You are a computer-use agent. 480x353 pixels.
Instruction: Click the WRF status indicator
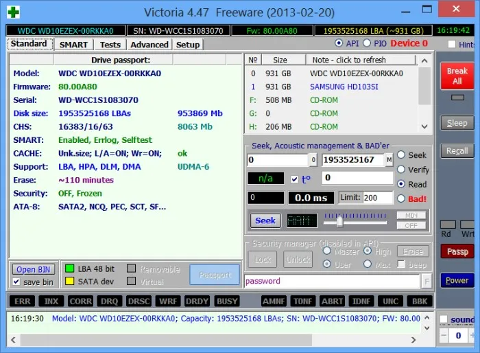coord(168,301)
